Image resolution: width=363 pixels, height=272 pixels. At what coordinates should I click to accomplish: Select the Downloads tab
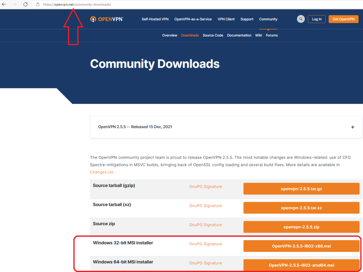click(190, 35)
